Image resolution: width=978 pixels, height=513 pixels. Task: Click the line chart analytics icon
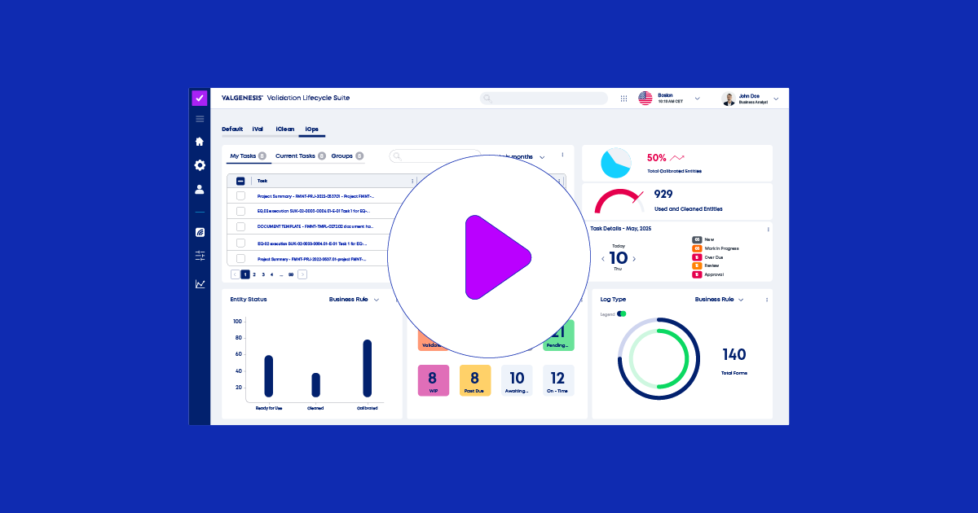coord(200,284)
